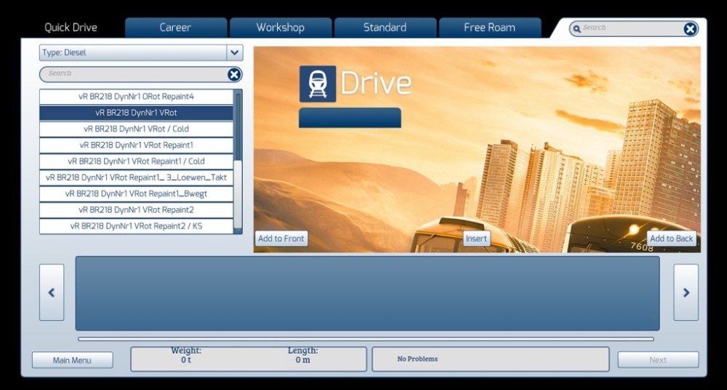727x390 pixels.
Task: Choose vR BR218 DynNr1 VRot Repaint2
Action: tap(136, 210)
